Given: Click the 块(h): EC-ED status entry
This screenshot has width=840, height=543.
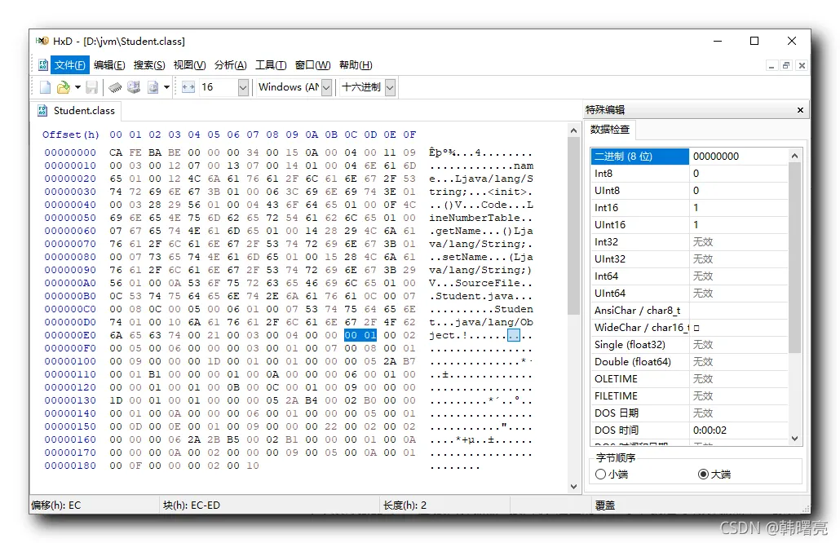Looking at the screenshot, I should pyautogui.click(x=192, y=505).
